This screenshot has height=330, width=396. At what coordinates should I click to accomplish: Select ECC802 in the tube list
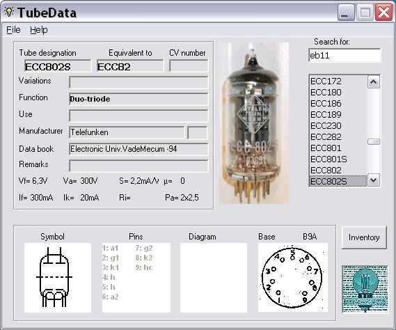point(338,171)
